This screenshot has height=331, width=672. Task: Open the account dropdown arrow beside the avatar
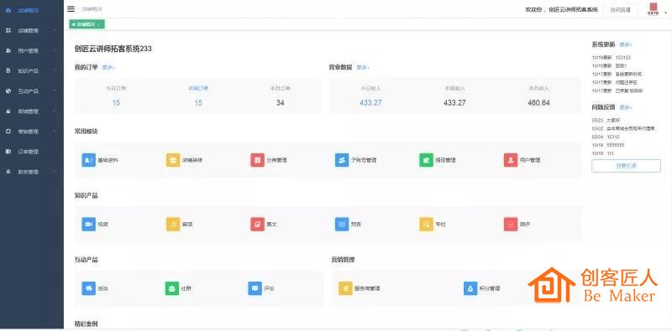click(665, 13)
